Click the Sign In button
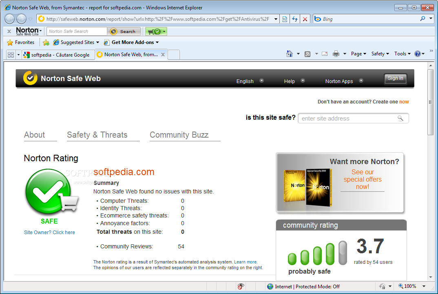This screenshot has height=294, width=438. [x=395, y=78]
